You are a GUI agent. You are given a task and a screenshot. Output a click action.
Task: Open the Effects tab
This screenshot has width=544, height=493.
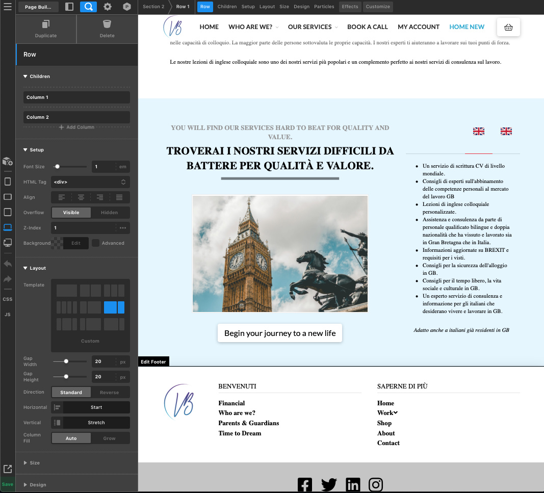[350, 7]
